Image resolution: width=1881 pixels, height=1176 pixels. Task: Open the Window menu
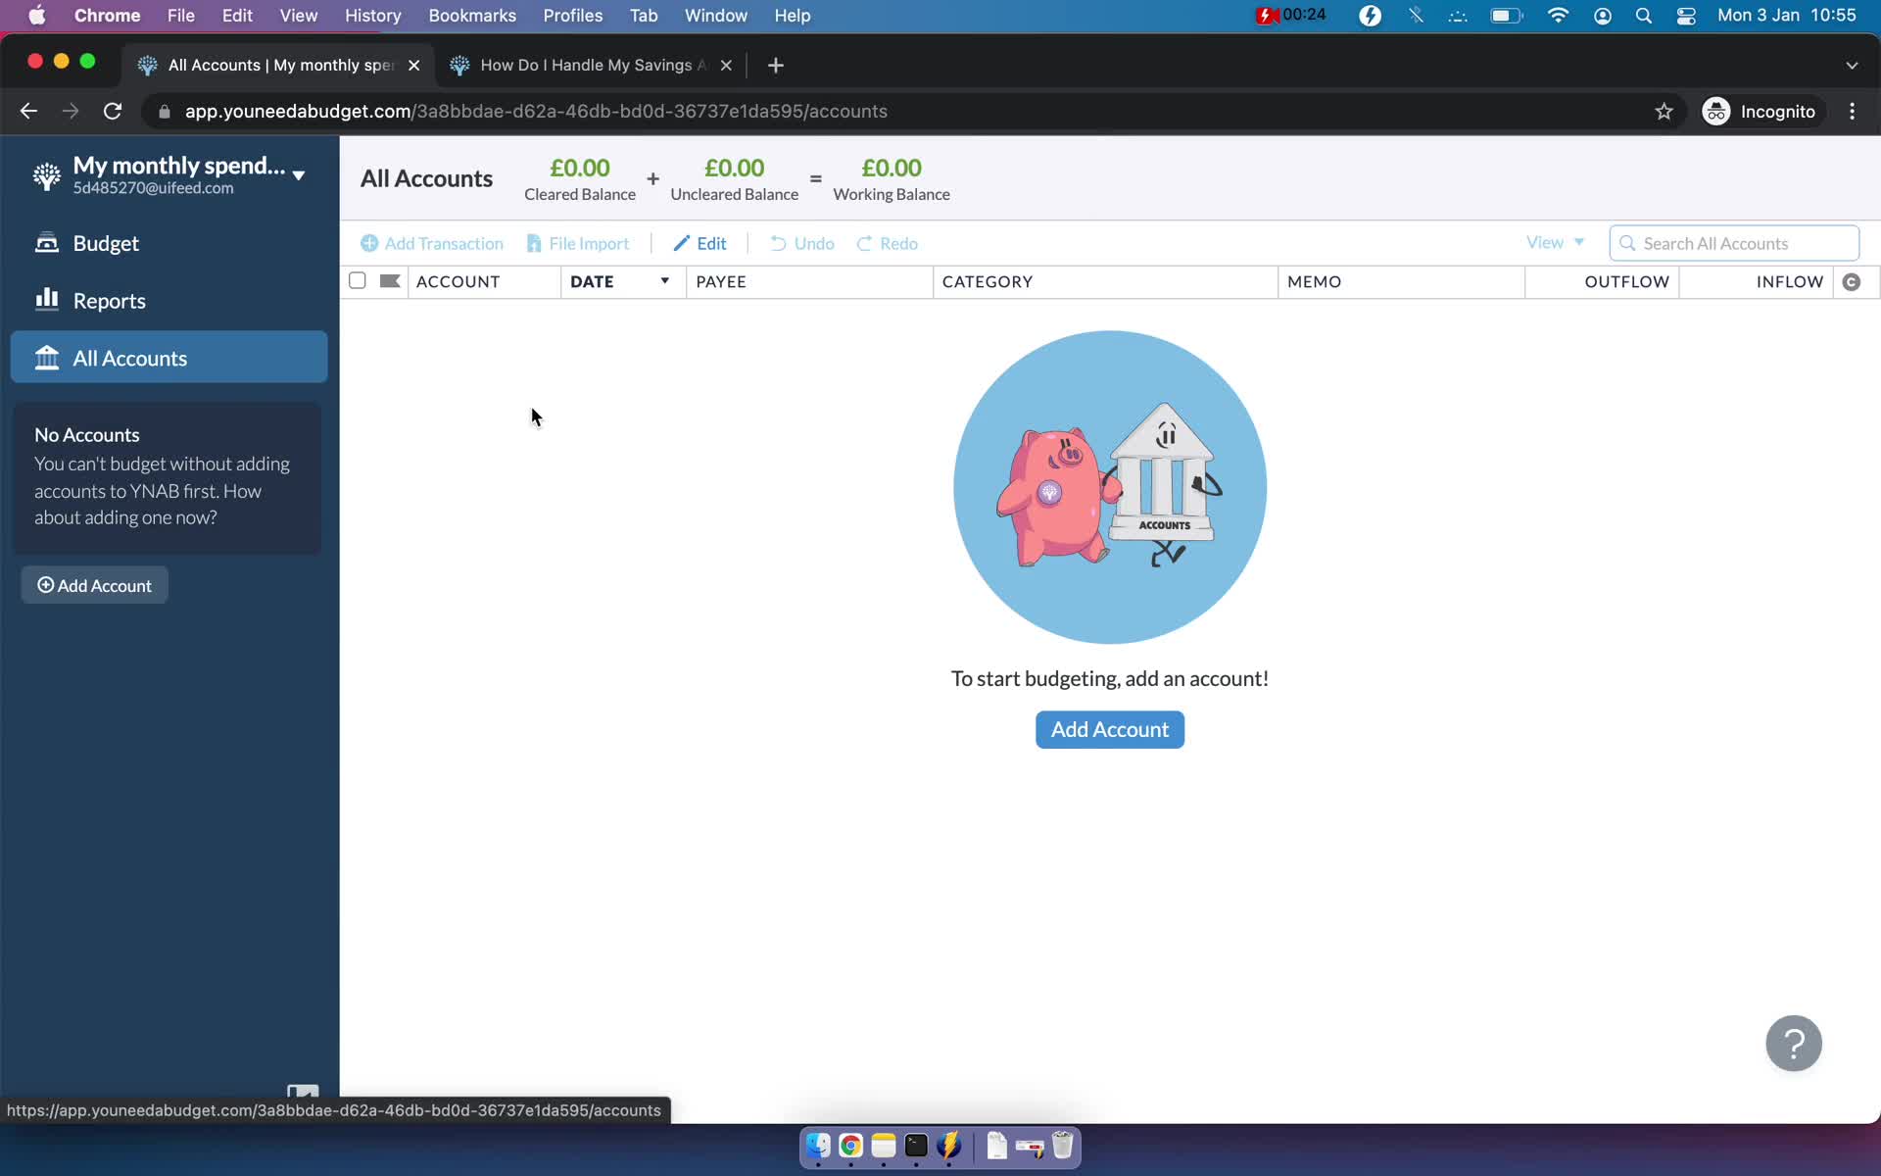pyautogui.click(x=715, y=15)
